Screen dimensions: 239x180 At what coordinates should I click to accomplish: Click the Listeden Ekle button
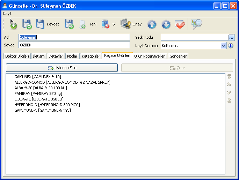coord(62,68)
